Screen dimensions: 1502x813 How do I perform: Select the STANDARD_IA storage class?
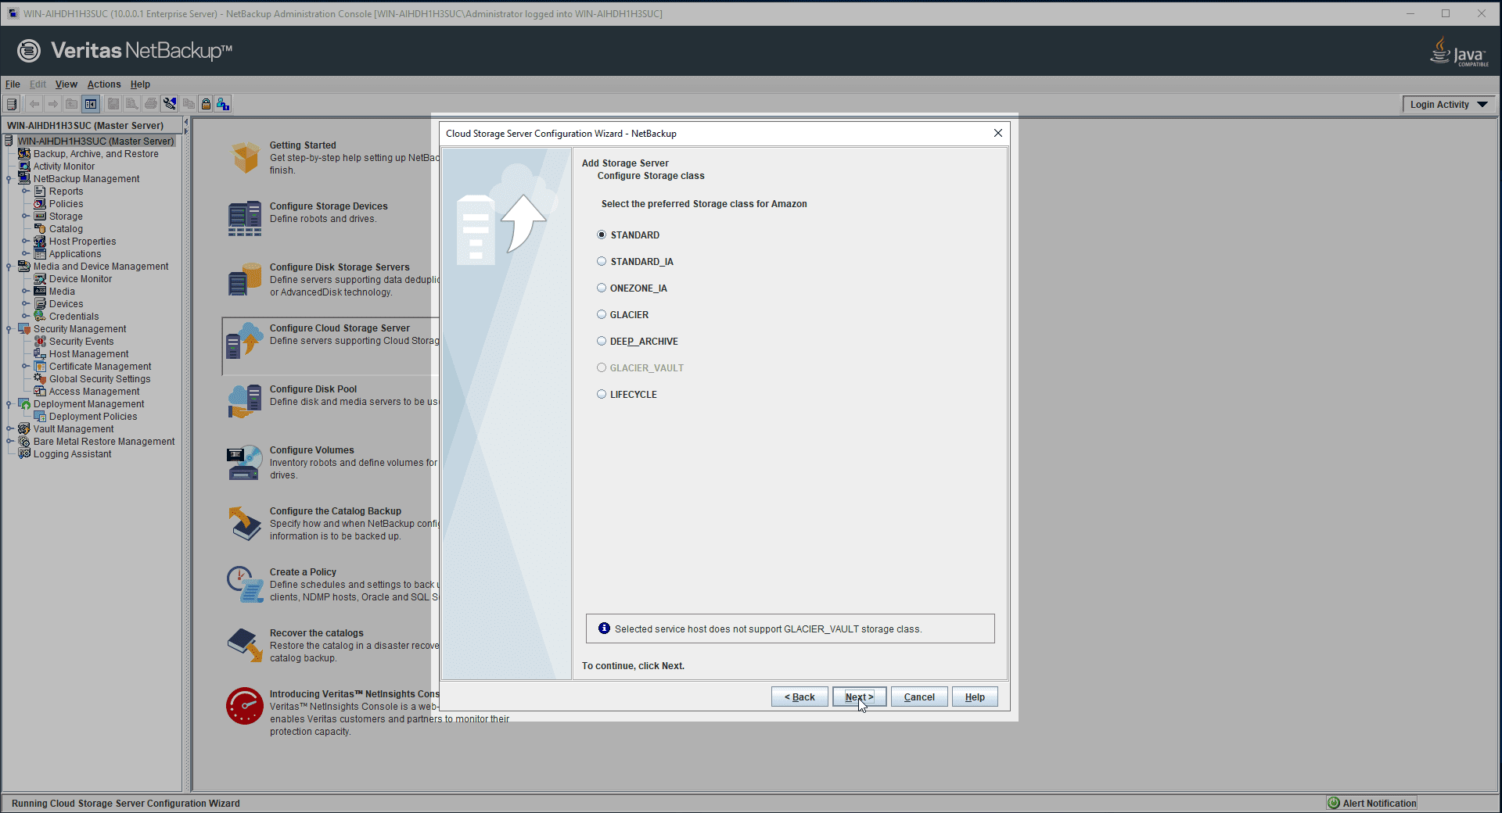602,262
